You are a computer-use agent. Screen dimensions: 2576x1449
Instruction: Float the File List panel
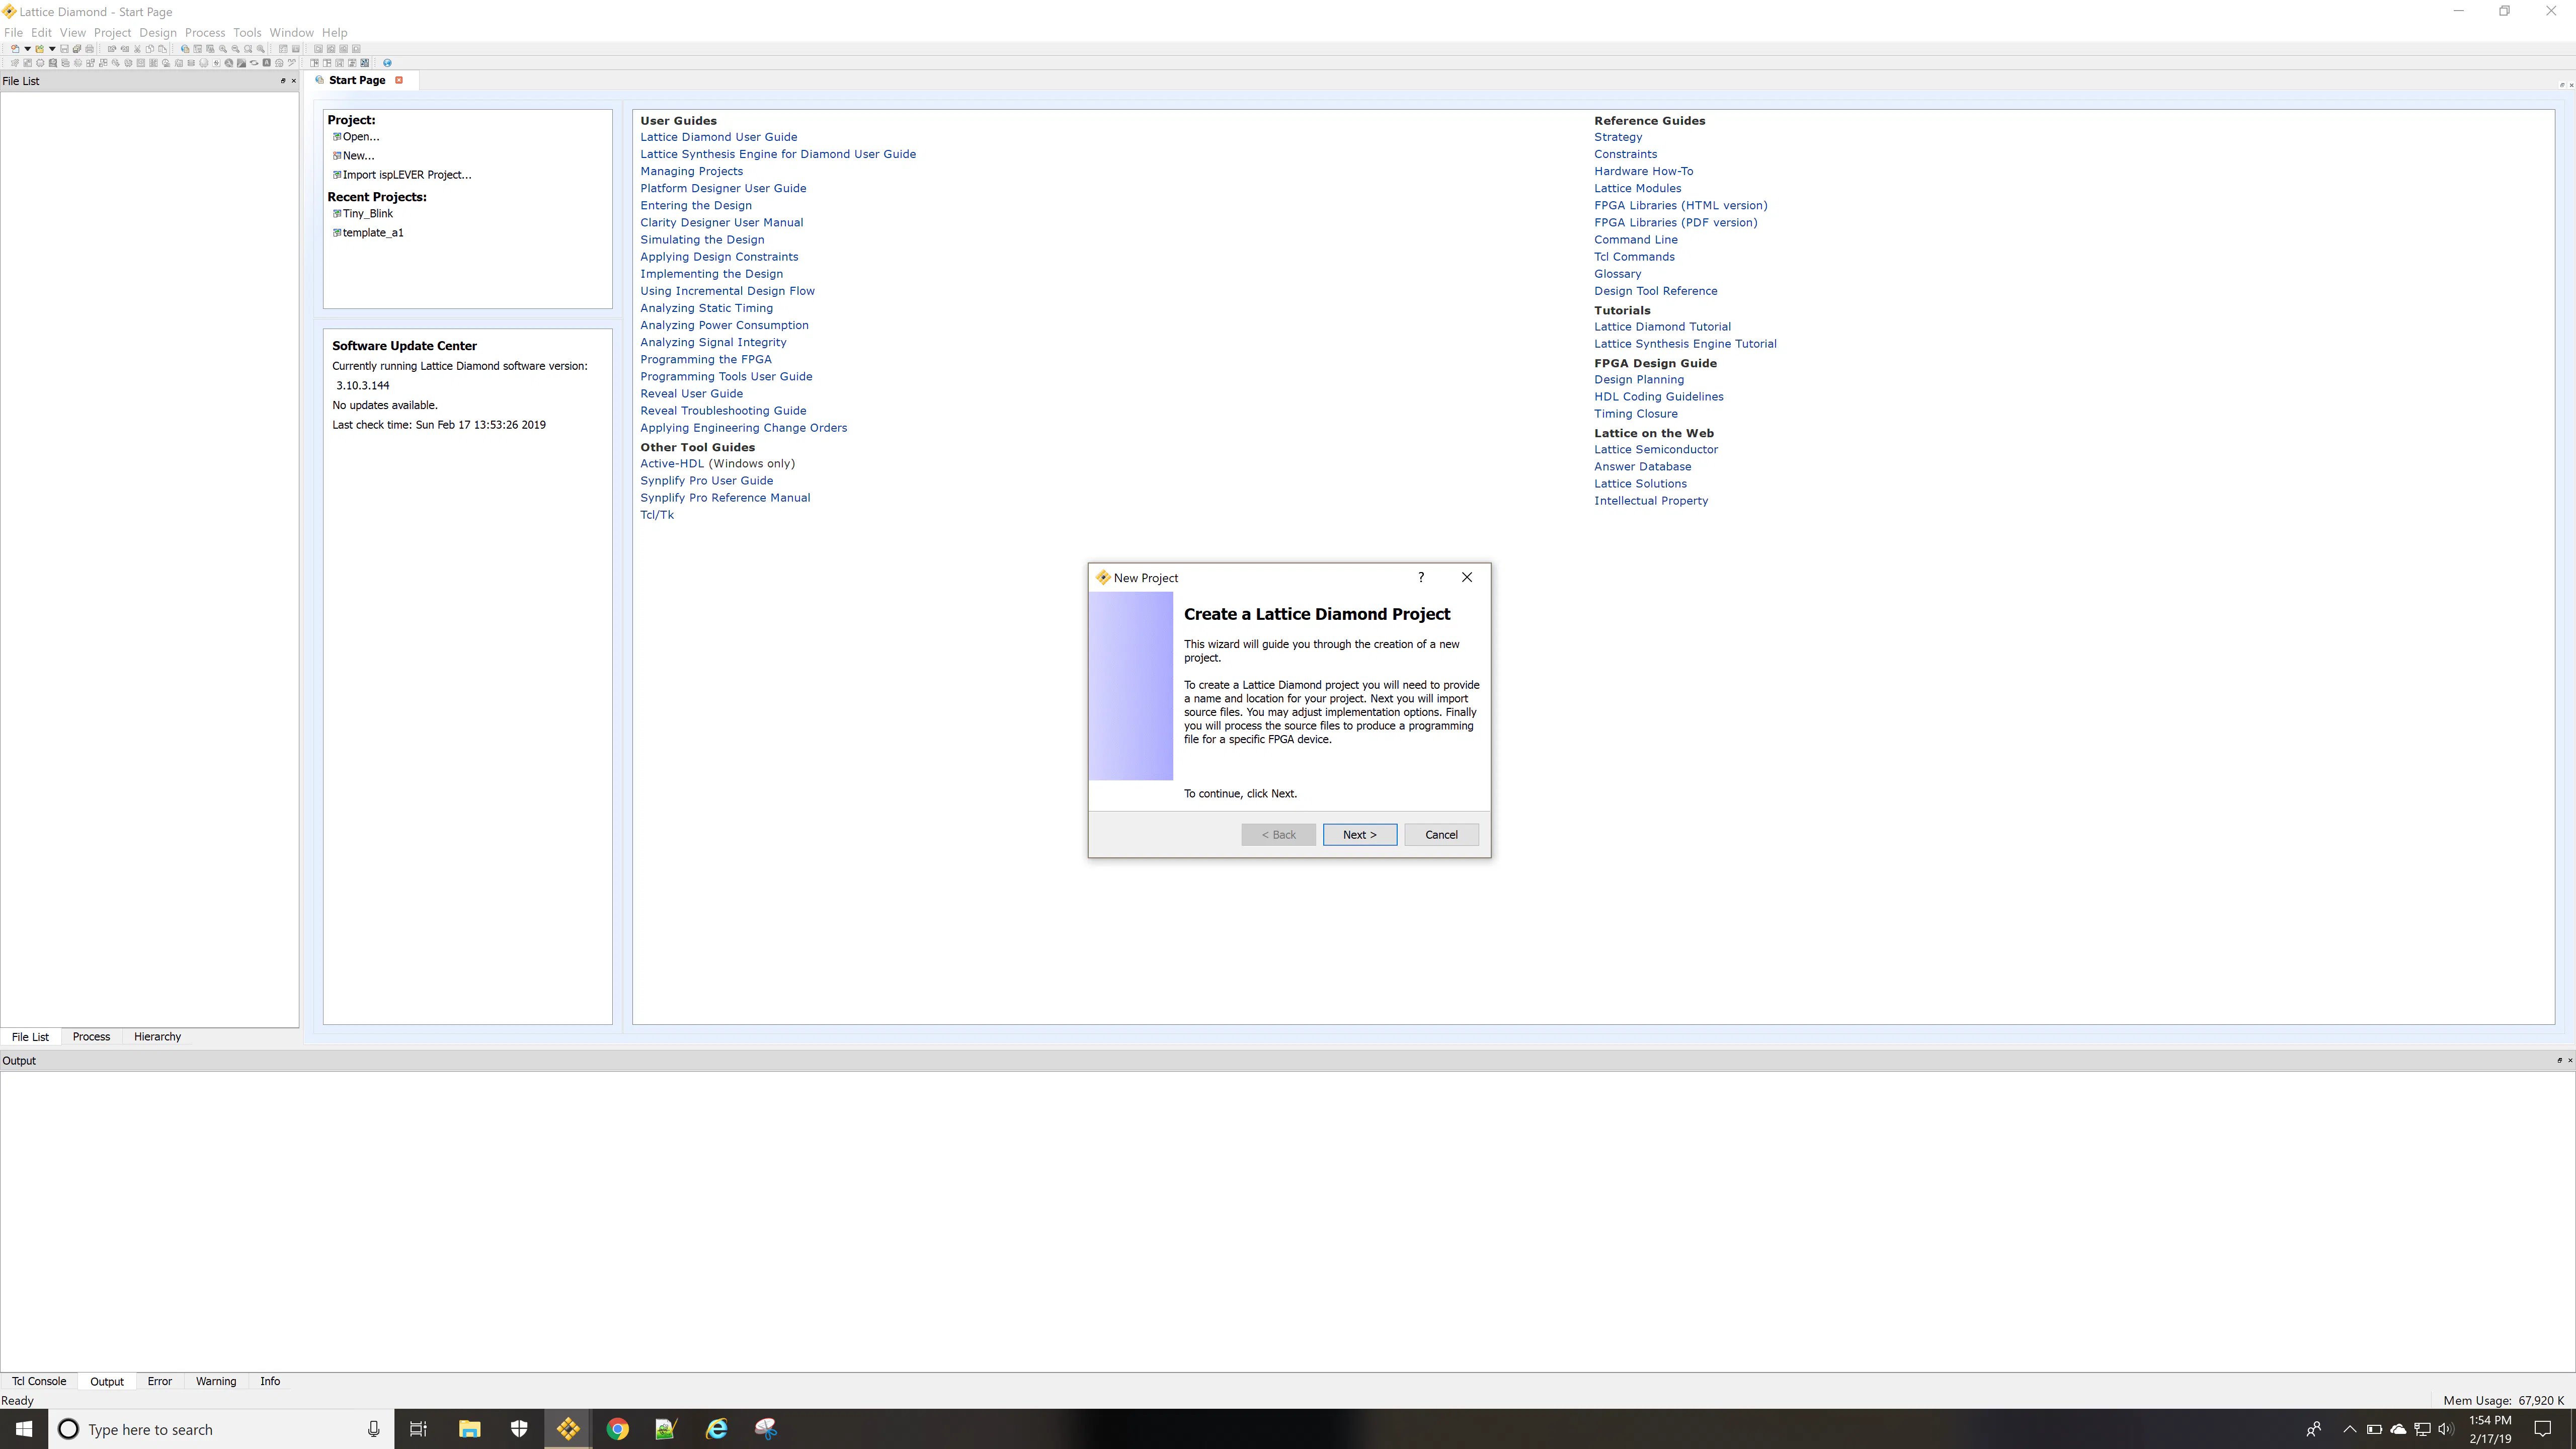283,81
